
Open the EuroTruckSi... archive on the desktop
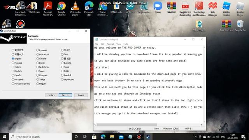click(226, 25)
